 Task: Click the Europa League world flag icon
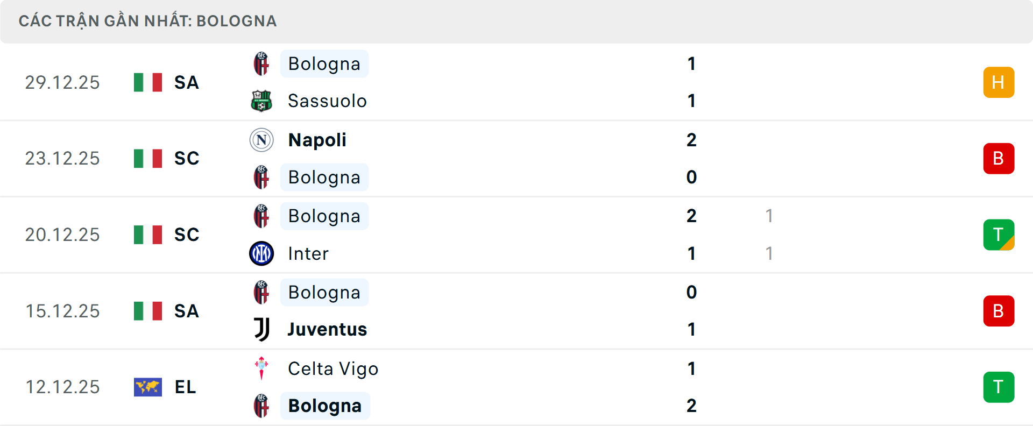[148, 387]
